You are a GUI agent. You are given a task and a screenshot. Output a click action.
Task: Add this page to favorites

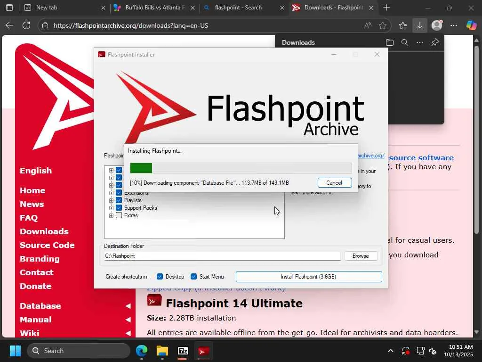(382, 25)
